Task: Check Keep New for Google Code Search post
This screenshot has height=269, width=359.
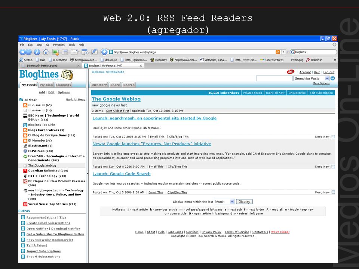Action: coord(333,192)
